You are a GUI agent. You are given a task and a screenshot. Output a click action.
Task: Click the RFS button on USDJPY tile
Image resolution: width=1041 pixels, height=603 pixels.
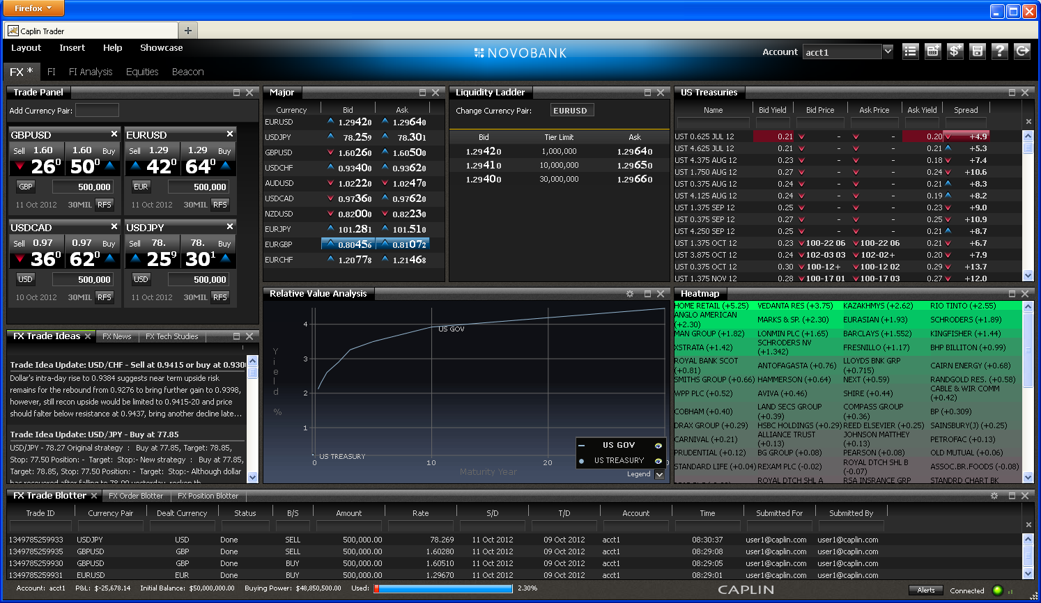click(x=220, y=297)
